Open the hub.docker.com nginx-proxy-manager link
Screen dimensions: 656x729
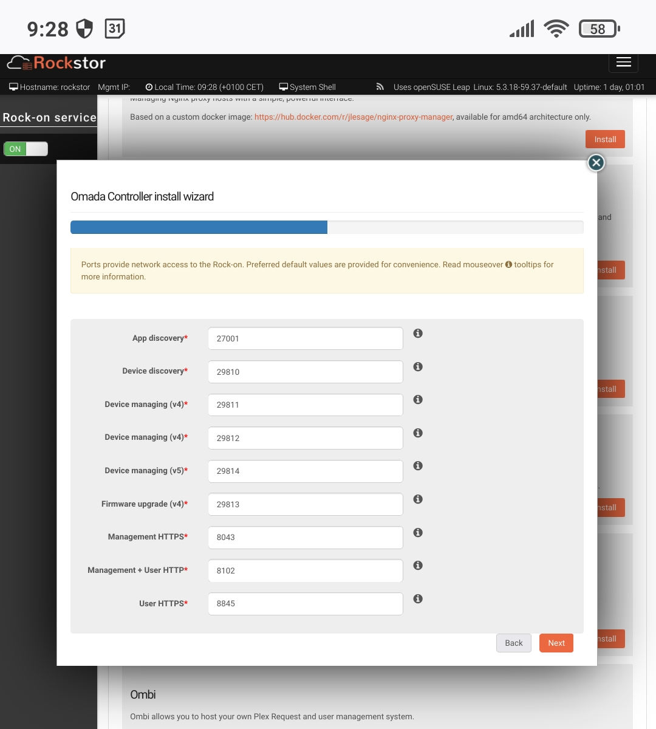click(x=354, y=117)
